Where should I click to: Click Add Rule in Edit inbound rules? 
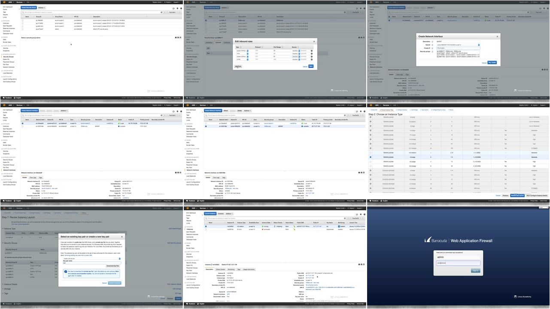238,67
